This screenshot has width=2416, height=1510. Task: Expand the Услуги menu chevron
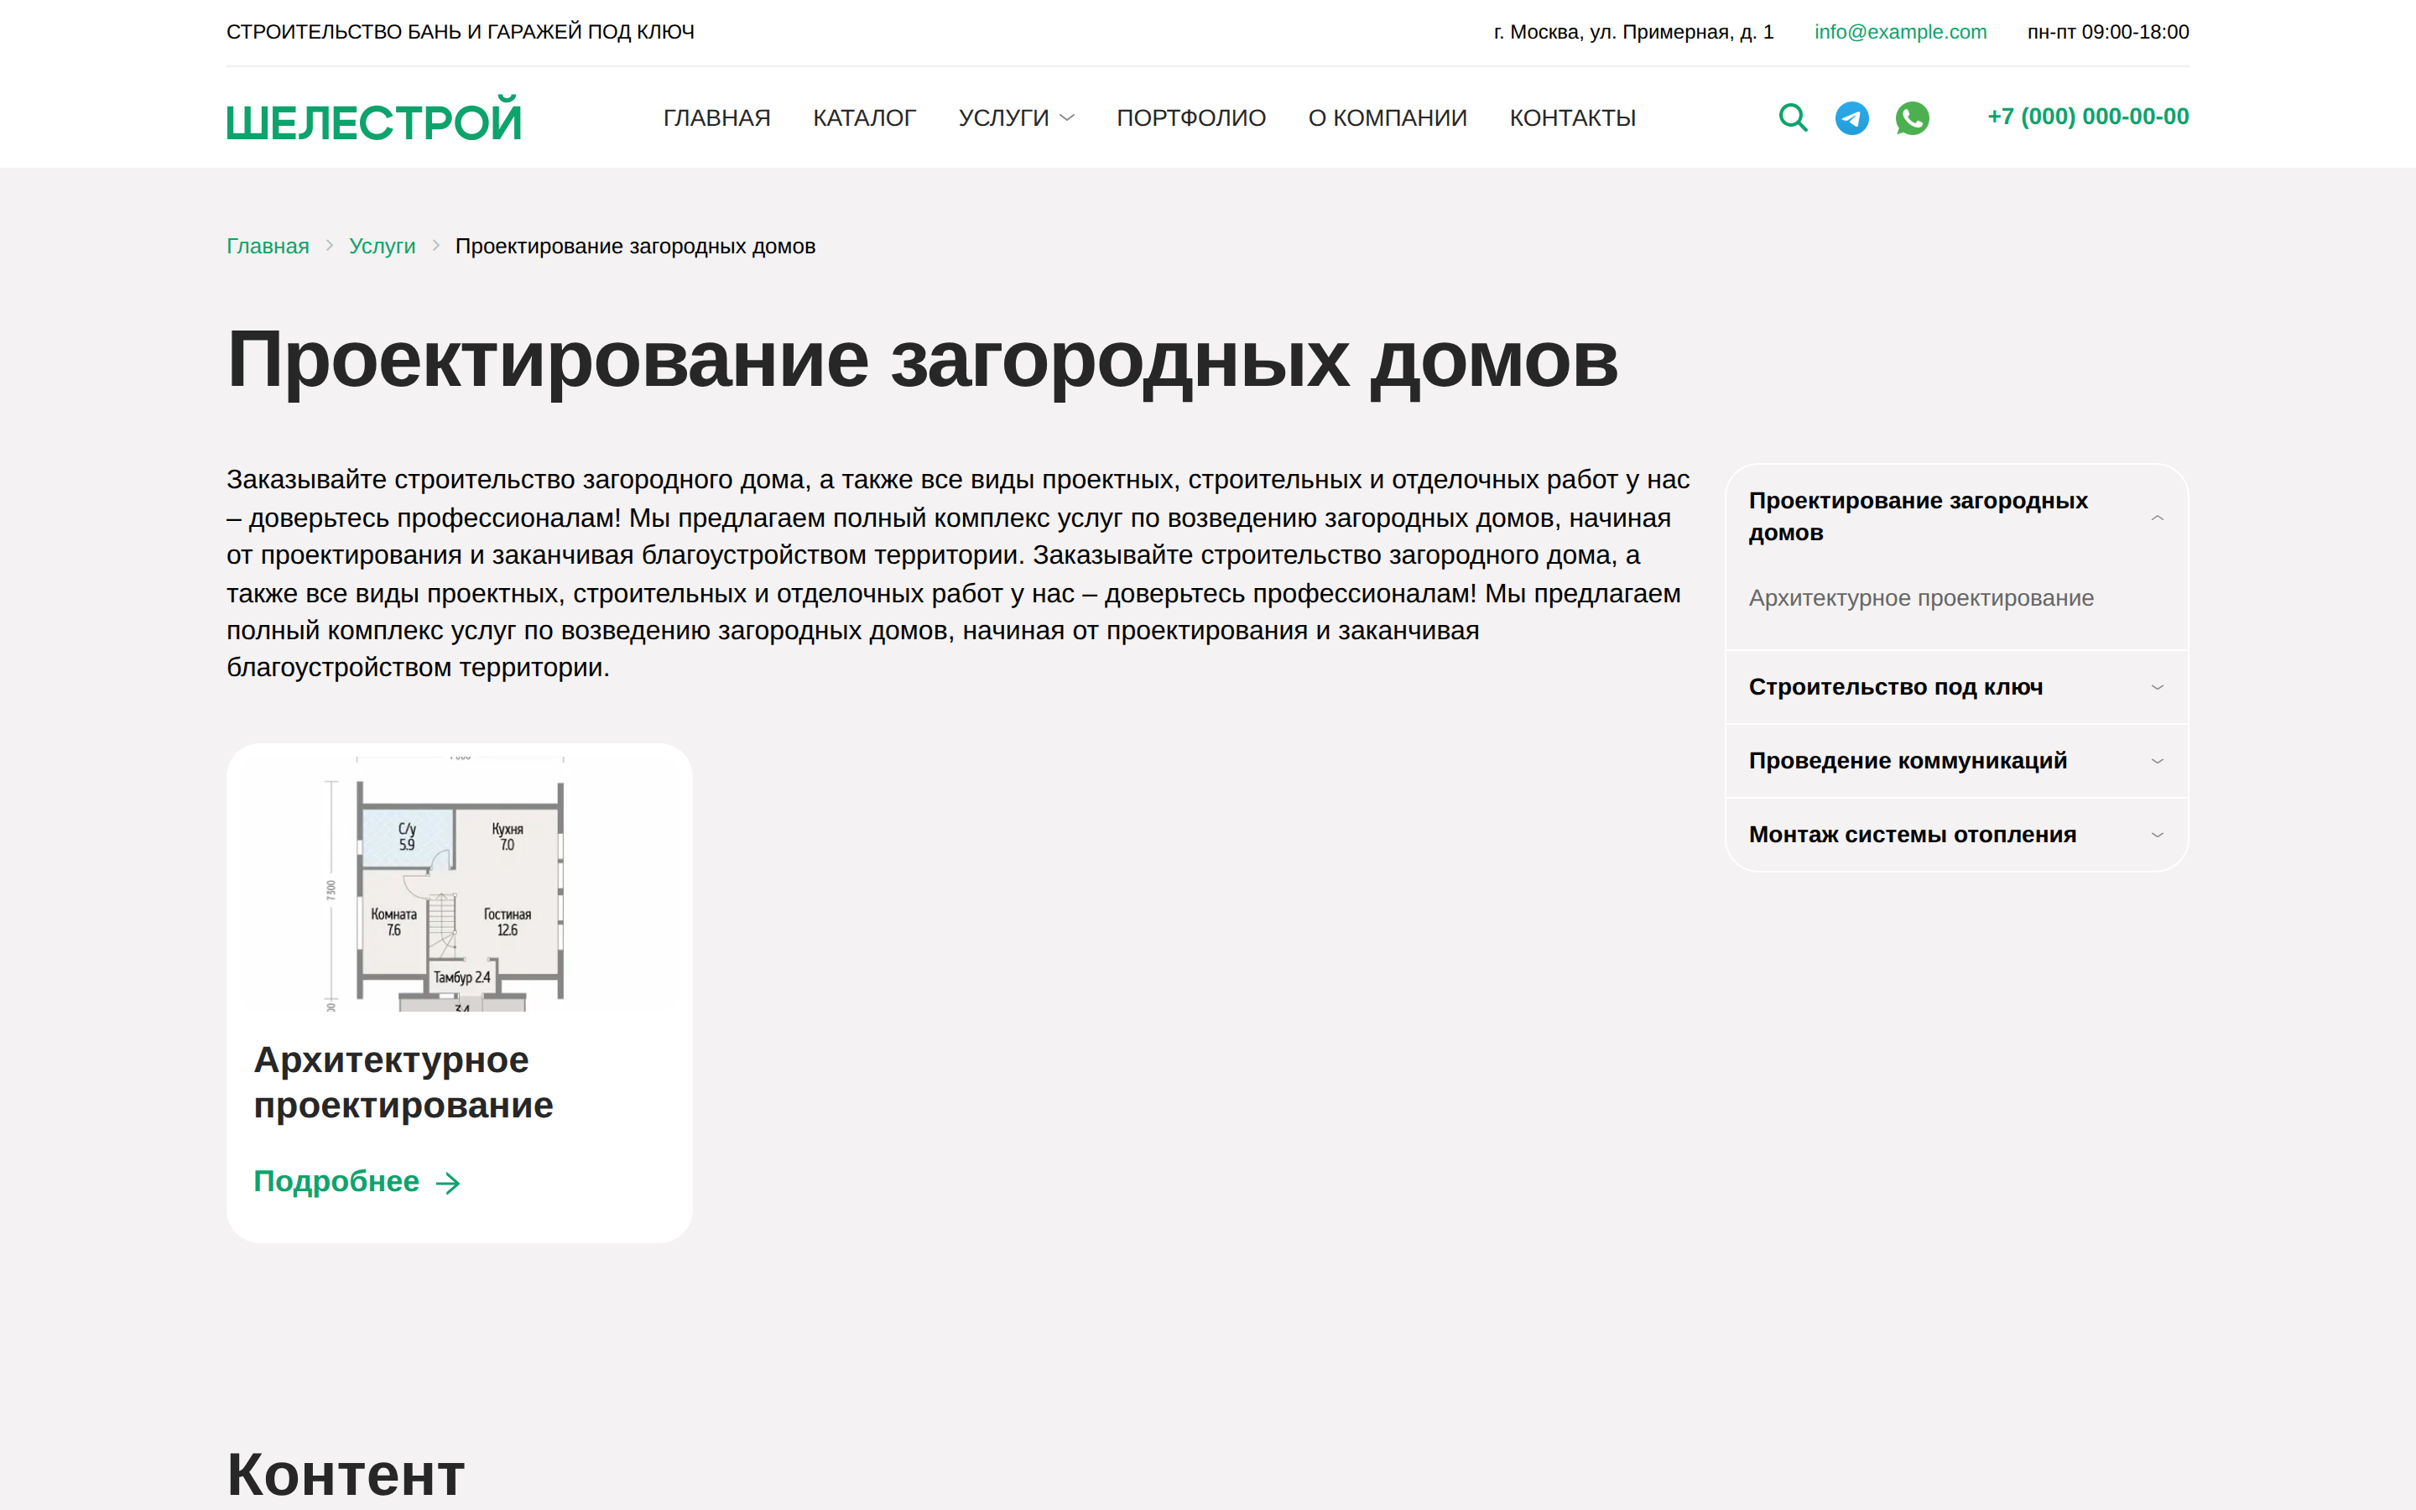point(1067,117)
